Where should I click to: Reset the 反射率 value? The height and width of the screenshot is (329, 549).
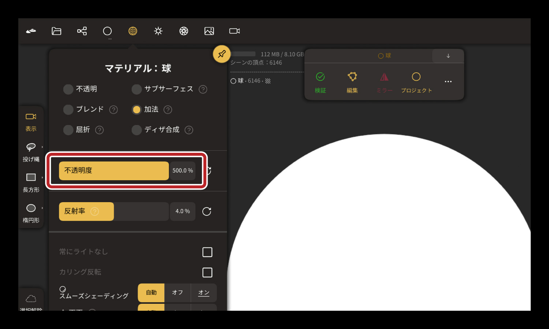(x=207, y=212)
